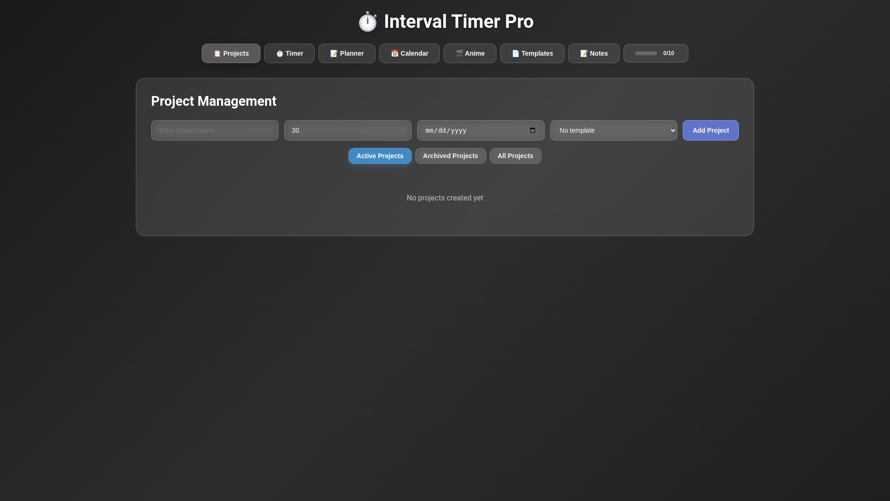
Task: Switch to the Timer tab
Action: [x=289, y=53]
